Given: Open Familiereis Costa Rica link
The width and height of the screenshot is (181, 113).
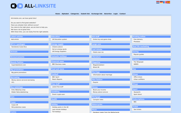Looking at the screenshot, I should tap(19, 47).
